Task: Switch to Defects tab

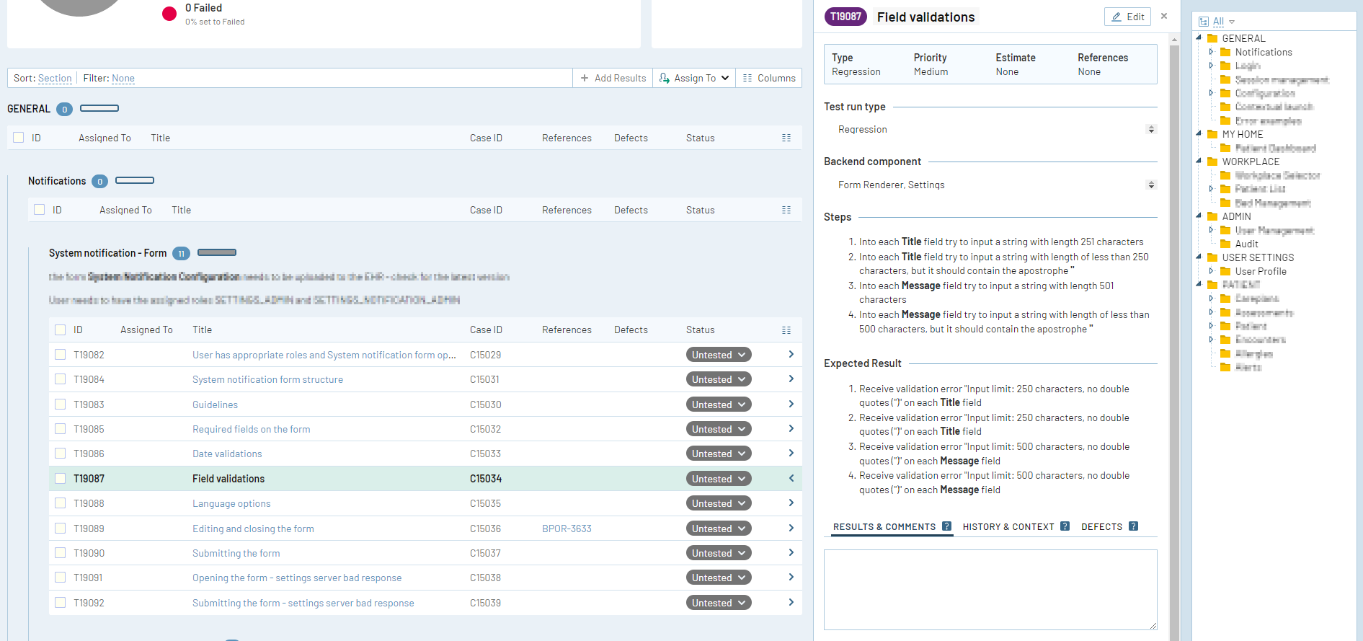Action: point(1102,527)
